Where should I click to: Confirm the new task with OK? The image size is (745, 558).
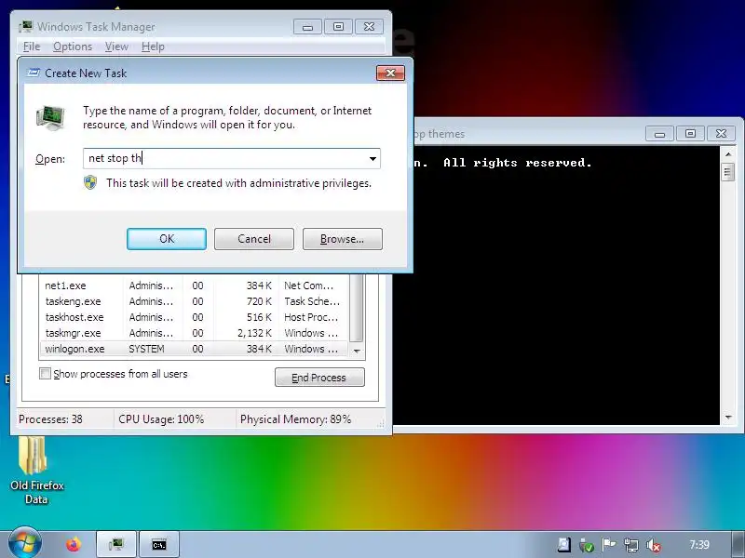[167, 239]
